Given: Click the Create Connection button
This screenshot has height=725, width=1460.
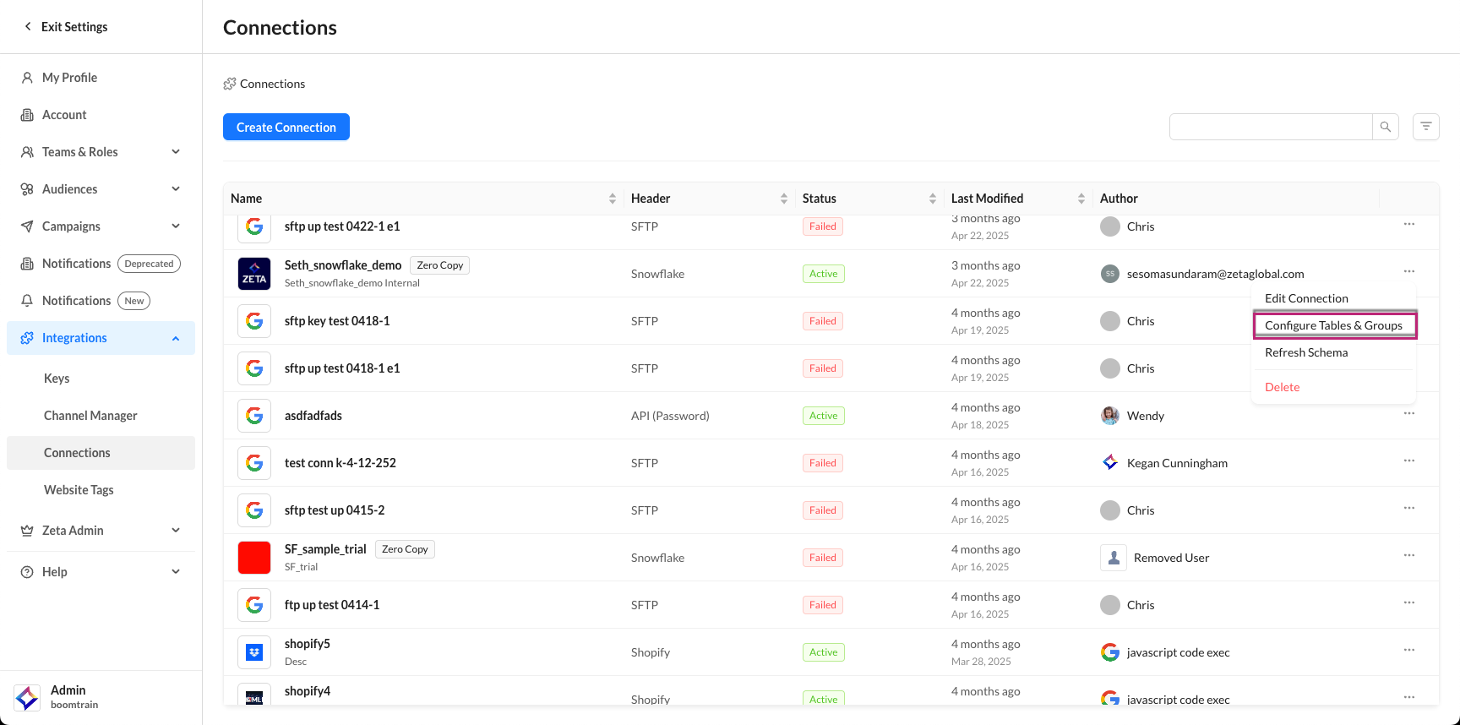Looking at the screenshot, I should (286, 127).
